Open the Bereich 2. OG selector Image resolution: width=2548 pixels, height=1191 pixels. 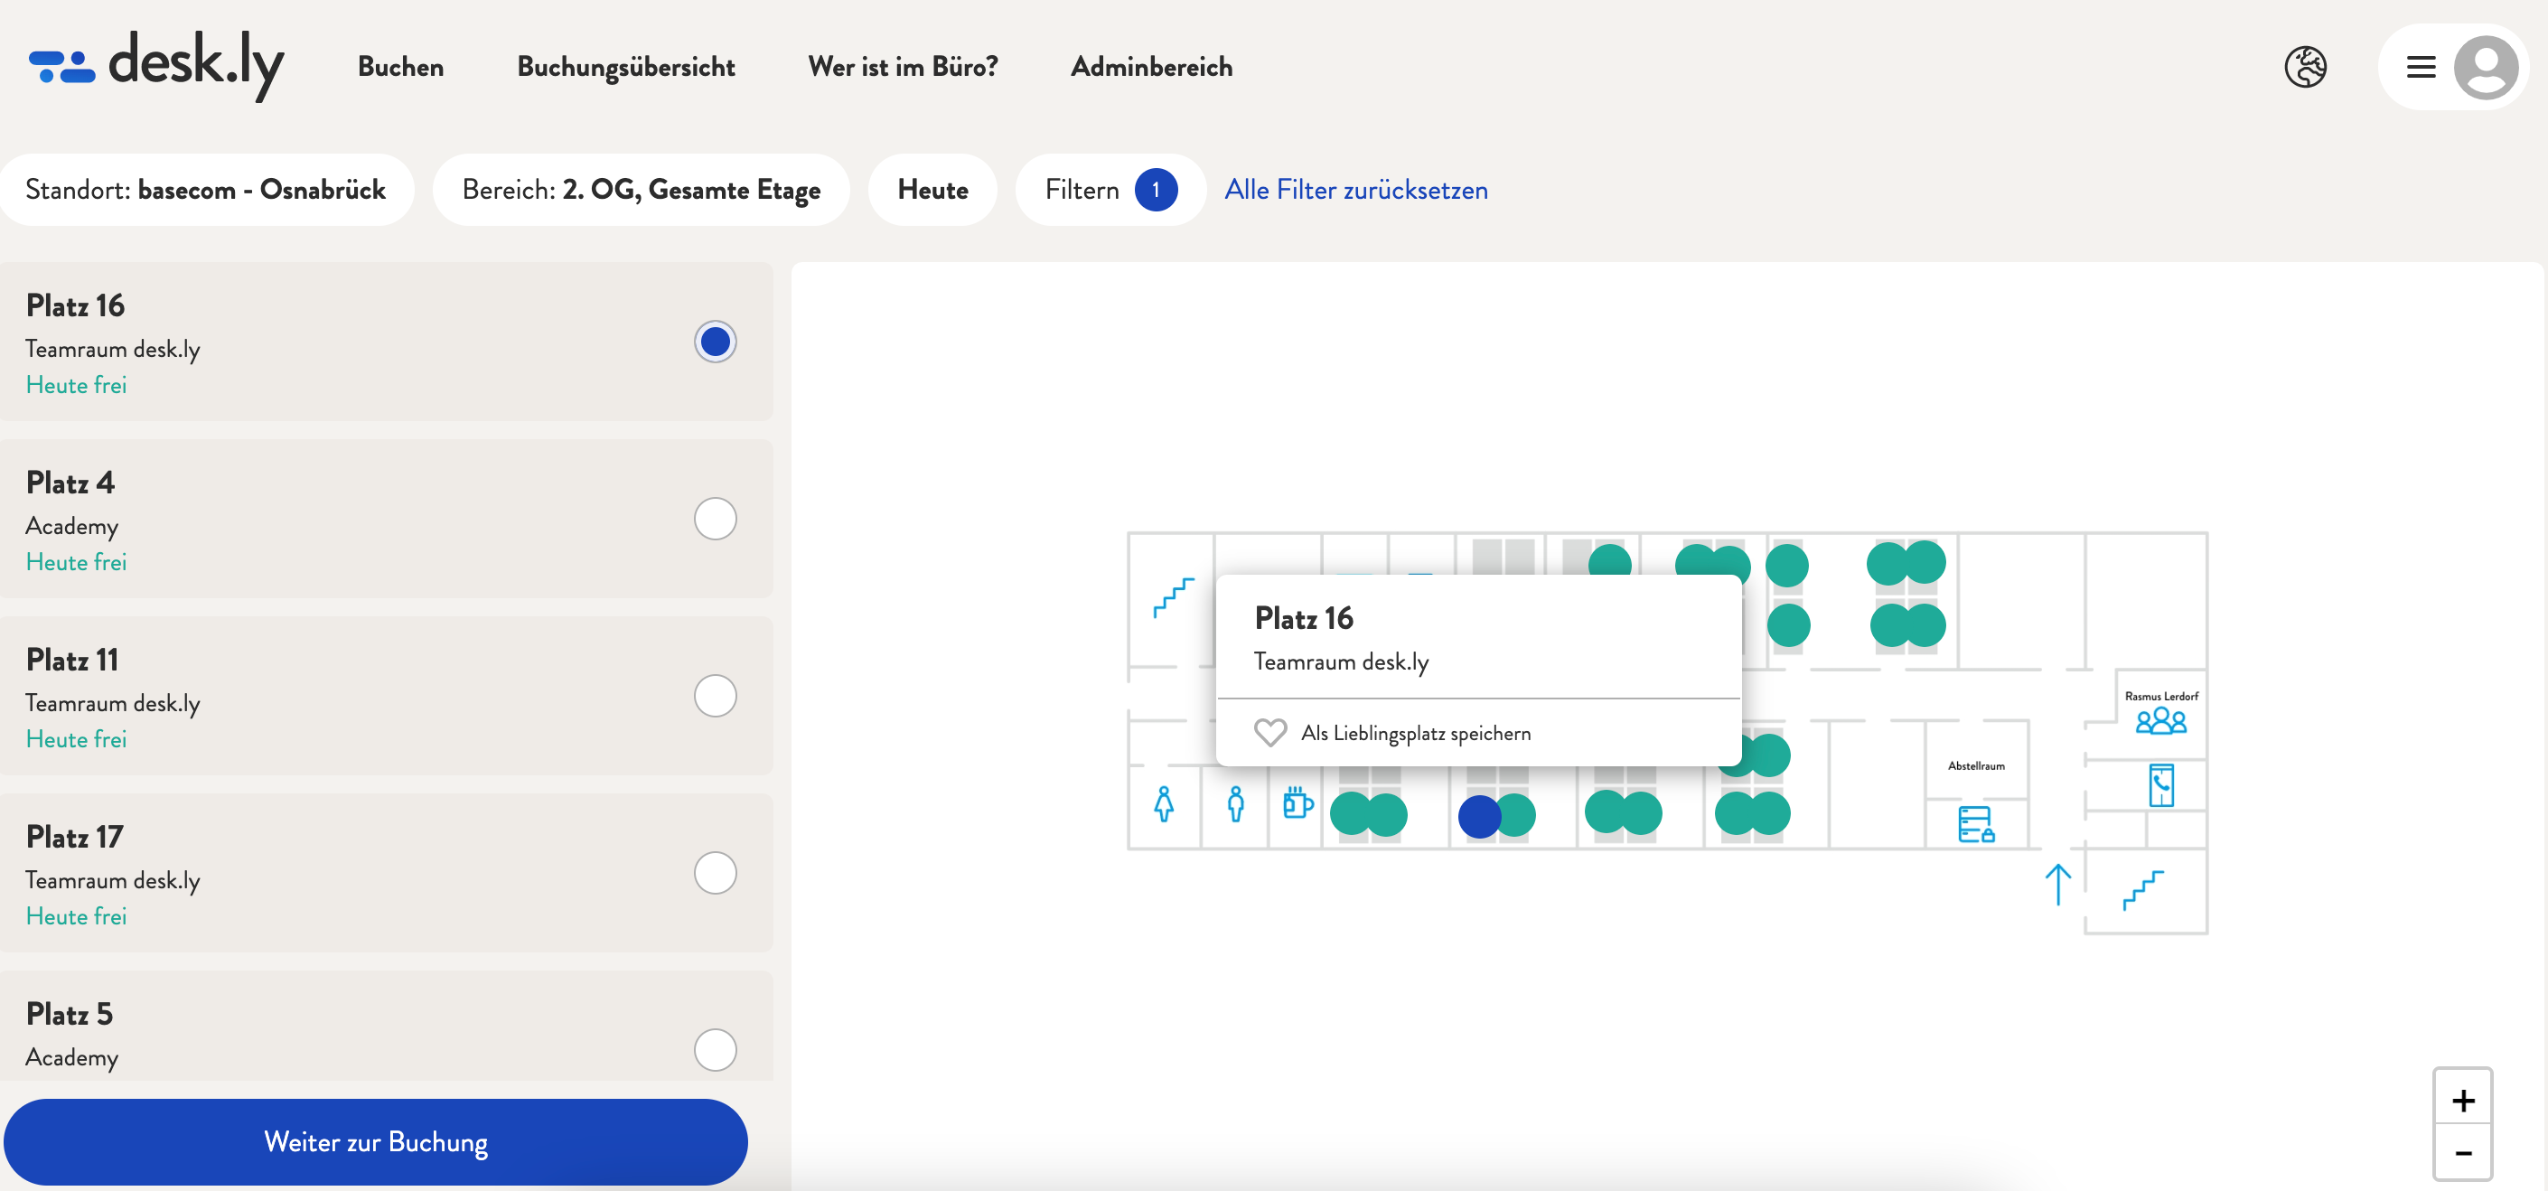641,190
